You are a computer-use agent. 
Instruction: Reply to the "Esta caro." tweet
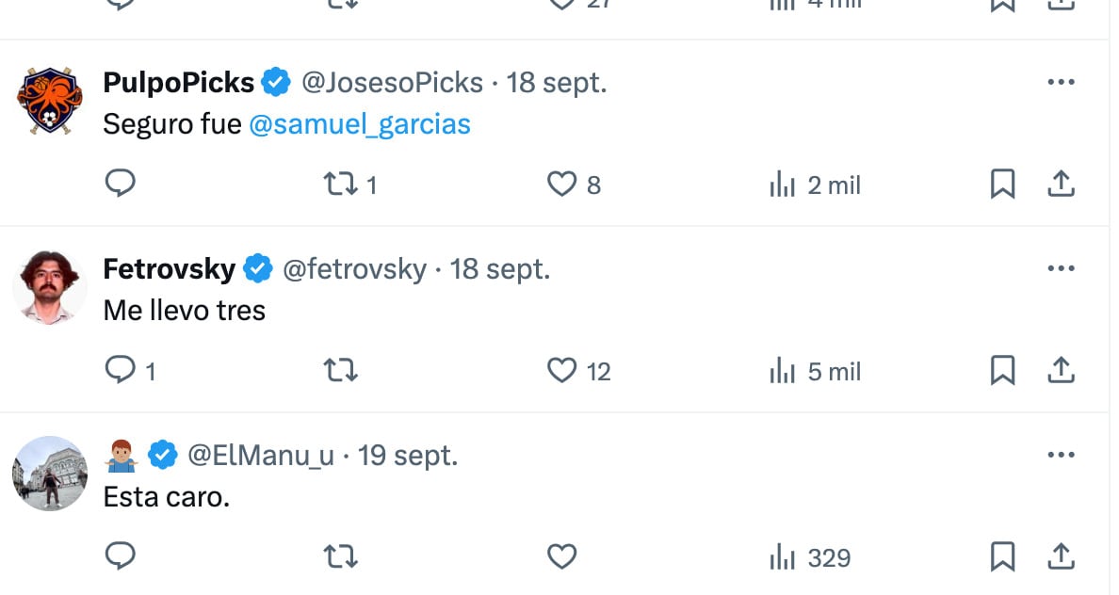[x=120, y=557]
